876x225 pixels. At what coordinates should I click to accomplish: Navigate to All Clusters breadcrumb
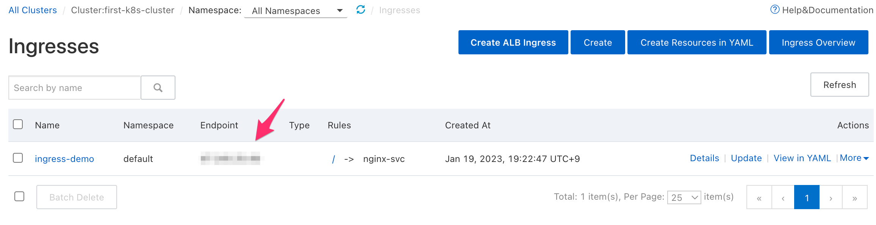click(33, 10)
